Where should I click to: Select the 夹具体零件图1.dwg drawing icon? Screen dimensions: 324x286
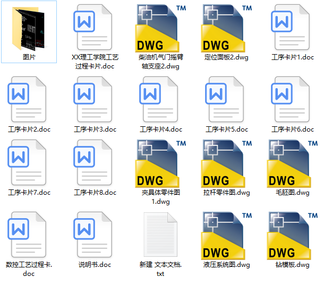[160, 163]
